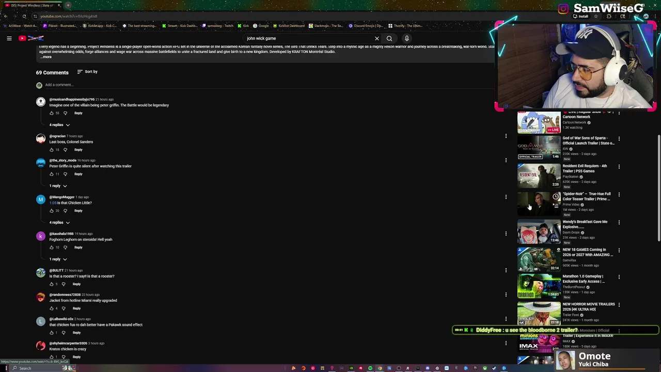Open the Cartoon Network live stream thumbnail
The height and width of the screenshot is (372, 661).
[539, 122]
